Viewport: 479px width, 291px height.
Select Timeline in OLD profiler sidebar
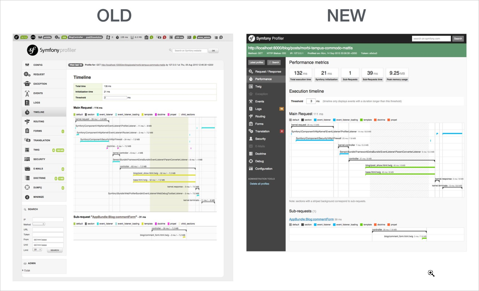pos(44,112)
